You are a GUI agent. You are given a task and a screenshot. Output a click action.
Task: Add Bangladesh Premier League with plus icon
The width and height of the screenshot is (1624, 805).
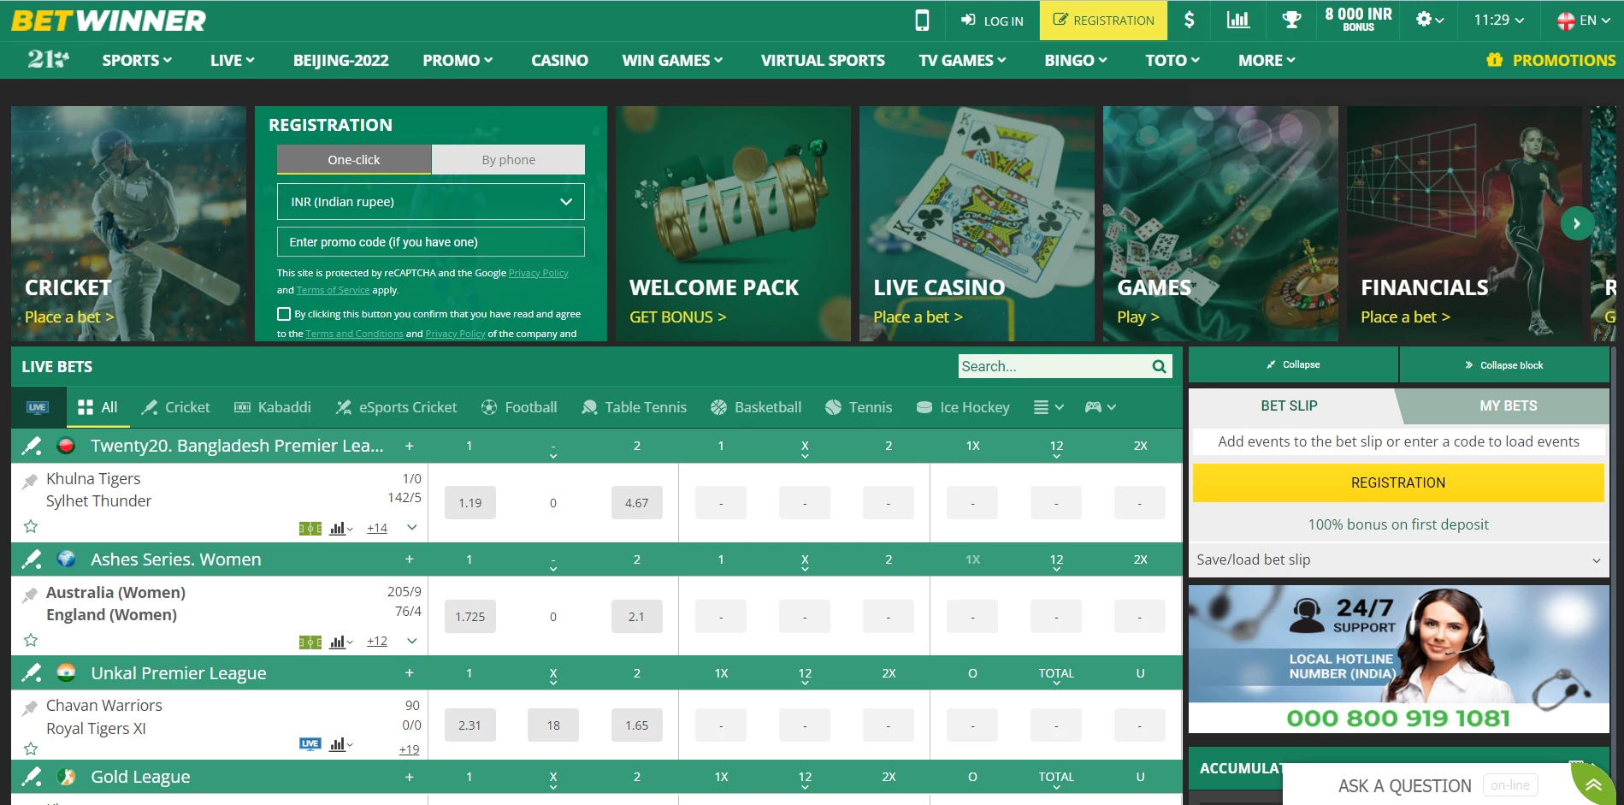[409, 446]
